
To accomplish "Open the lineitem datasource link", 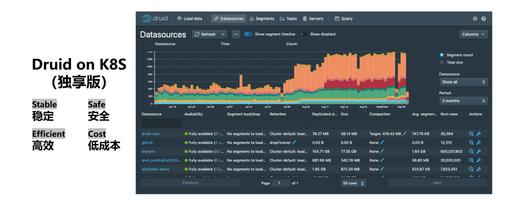I will coord(148,152).
